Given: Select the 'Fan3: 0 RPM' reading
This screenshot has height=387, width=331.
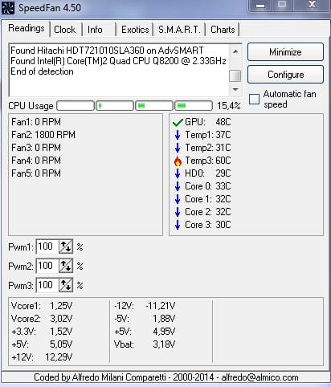Looking at the screenshot, I should 36,148.
